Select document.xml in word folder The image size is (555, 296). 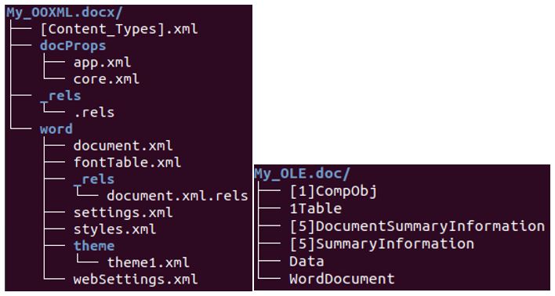123,146
